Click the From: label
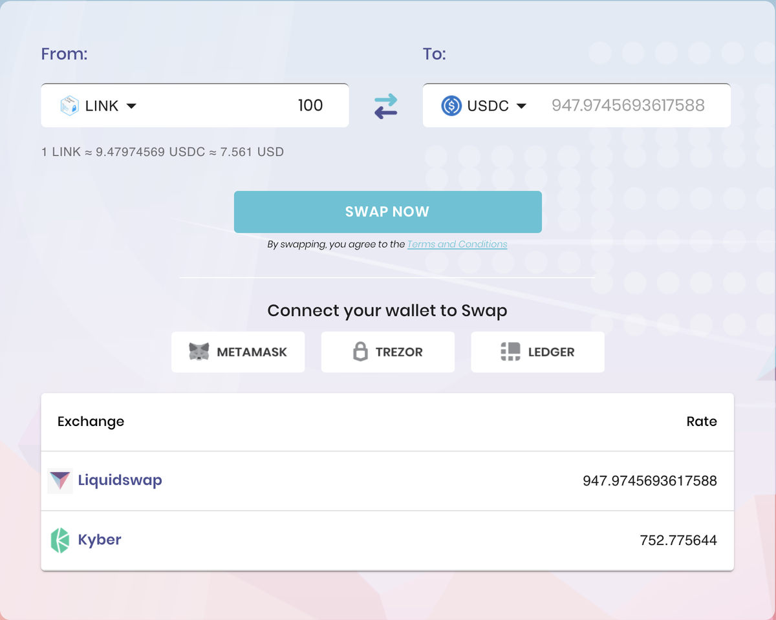The width and height of the screenshot is (776, 620). (64, 54)
